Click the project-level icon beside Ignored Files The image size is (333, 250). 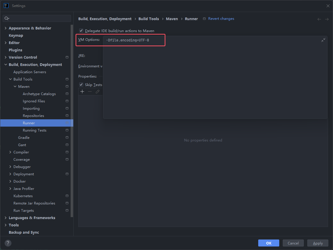67,101
